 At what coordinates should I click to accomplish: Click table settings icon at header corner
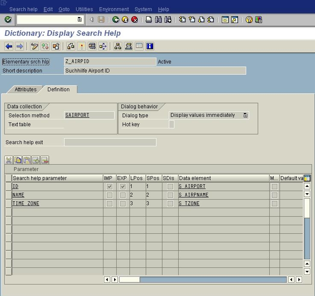click(x=307, y=178)
